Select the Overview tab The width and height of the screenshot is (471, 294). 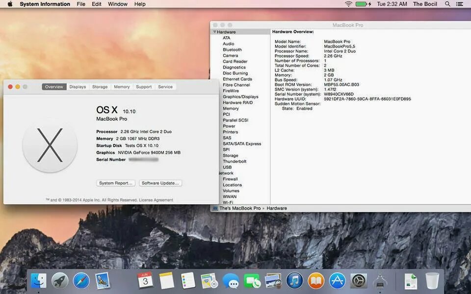point(54,87)
